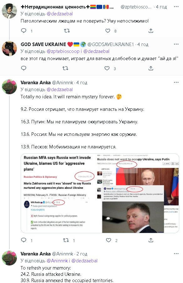This screenshot has width=183, height=283.
Task: Share the GOD SAVE UKRAINE tweet
Action: tap(151, 68)
